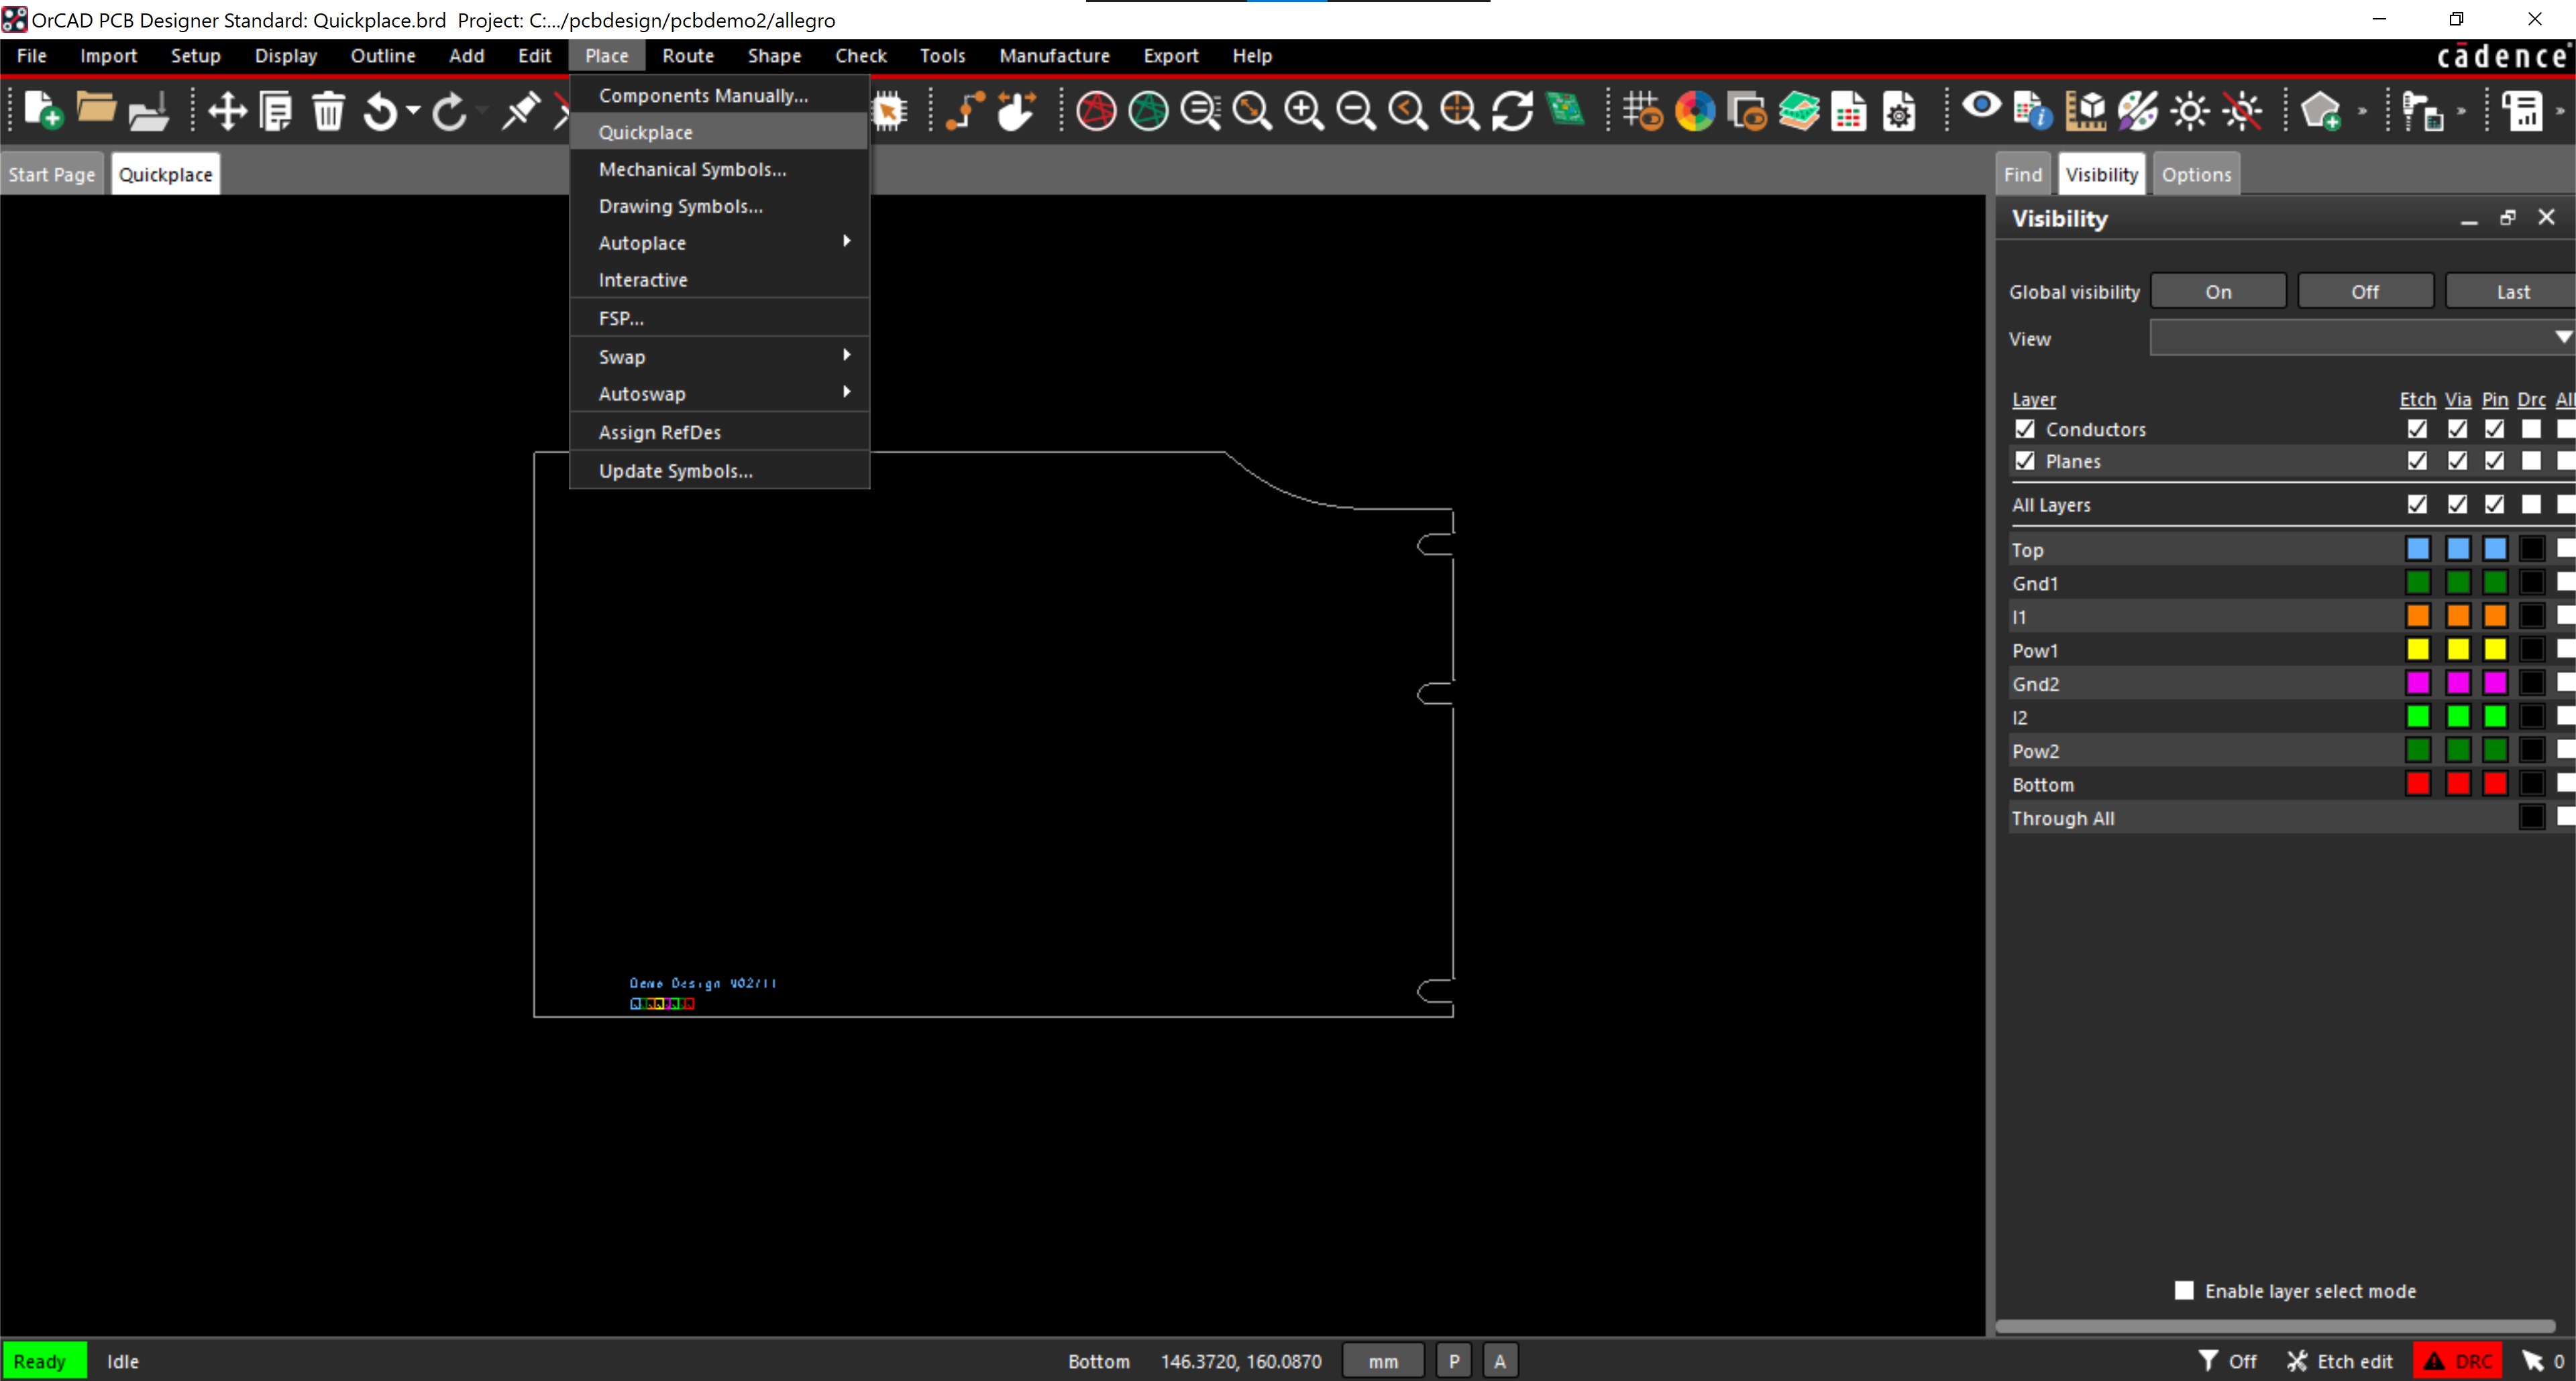Click the P button in status bar
The height and width of the screenshot is (1381, 2576).
pyautogui.click(x=1454, y=1361)
